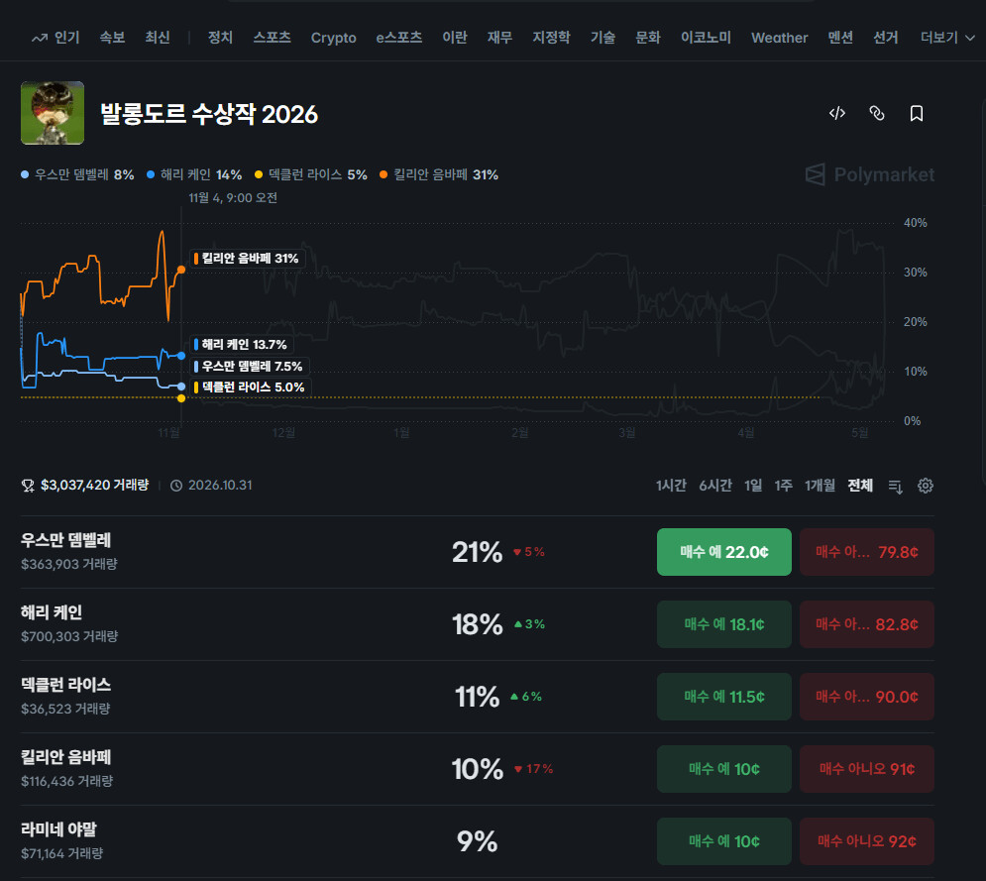Buy No on 데클런 라이스 at 90.0¢
This screenshot has width=986, height=881.
click(x=866, y=697)
